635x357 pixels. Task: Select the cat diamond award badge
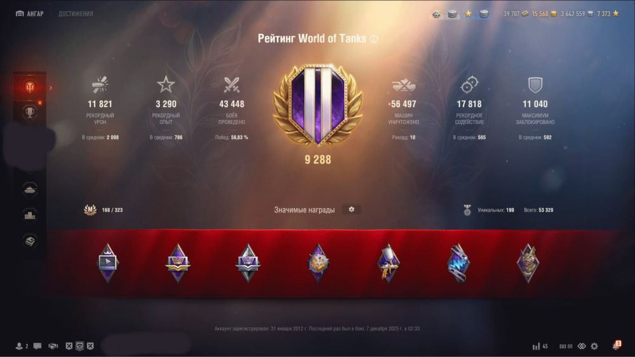pyautogui.click(x=528, y=263)
